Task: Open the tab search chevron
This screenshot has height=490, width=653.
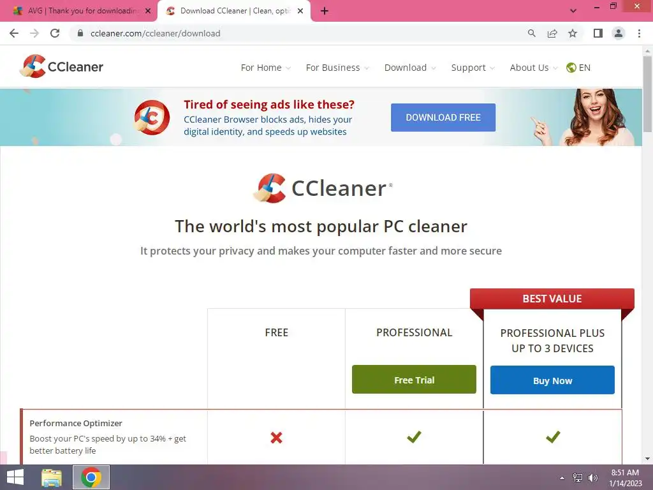Action: coord(573,11)
